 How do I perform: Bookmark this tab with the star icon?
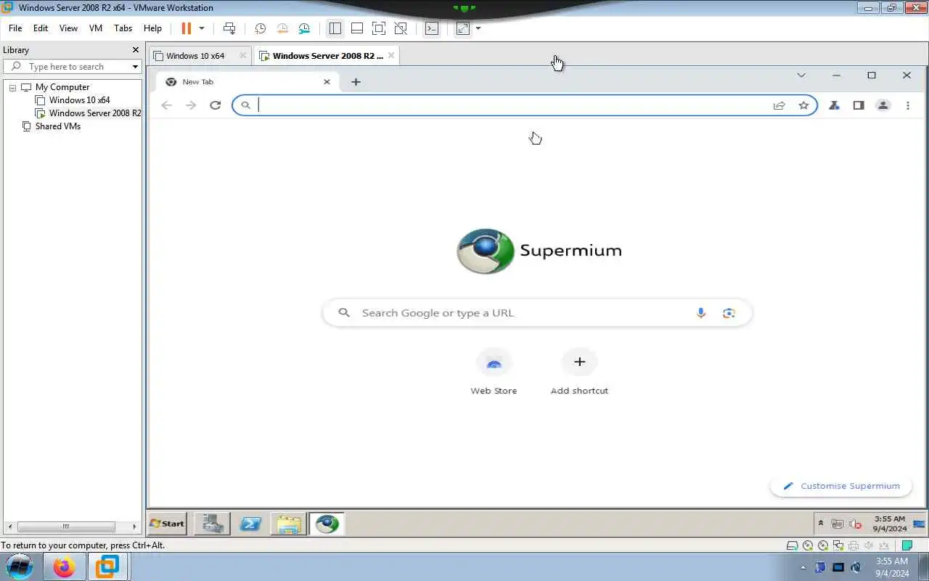coord(803,105)
